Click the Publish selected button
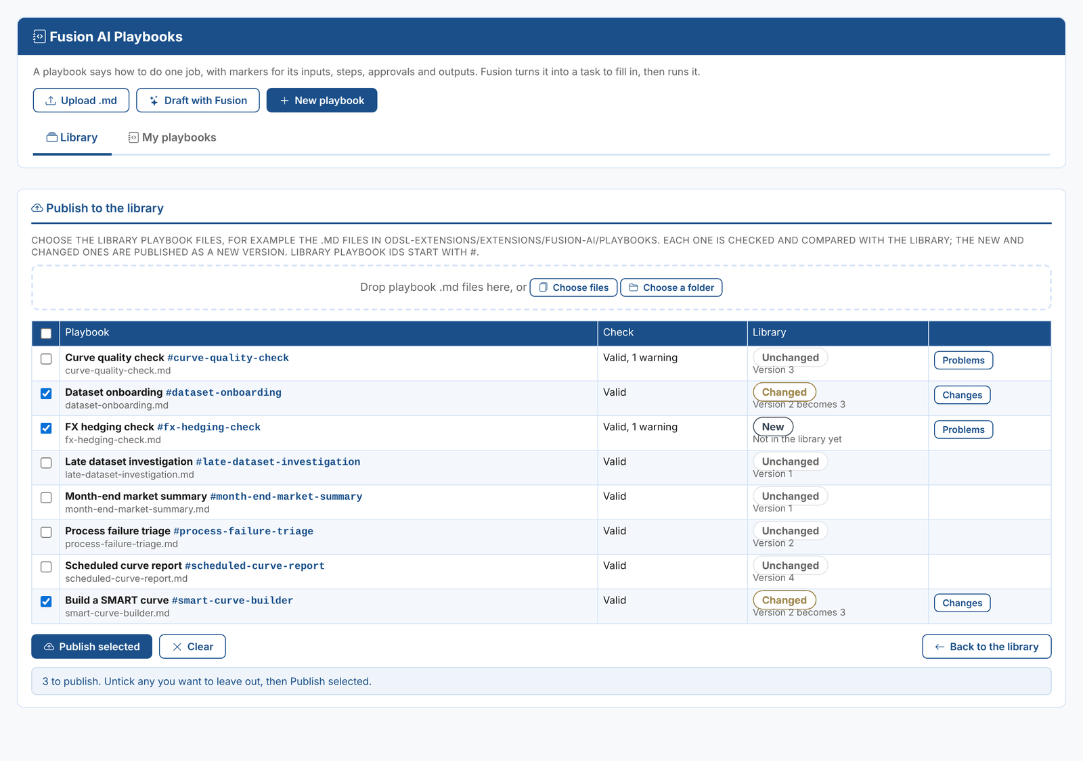This screenshot has width=1083, height=761. coord(91,647)
